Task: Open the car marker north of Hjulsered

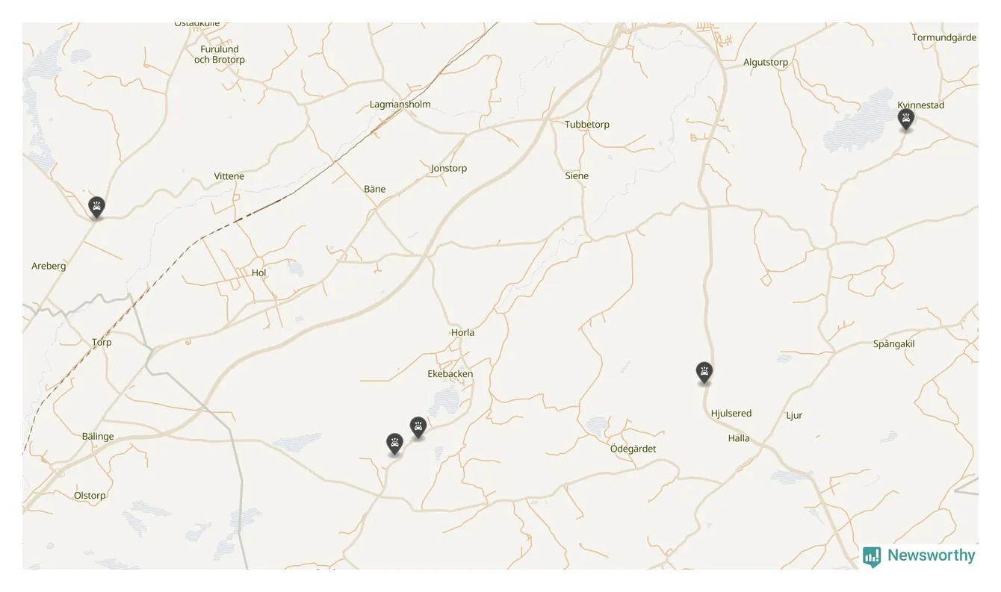Action: pos(704,373)
